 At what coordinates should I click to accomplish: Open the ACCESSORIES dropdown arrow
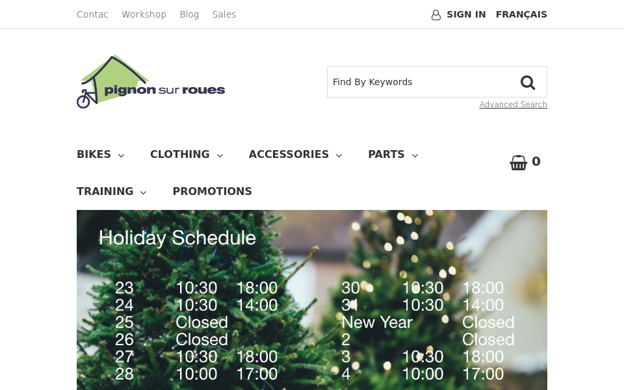pyautogui.click(x=339, y=155)
